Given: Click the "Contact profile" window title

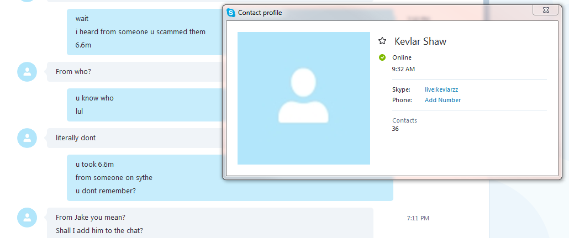Looking at the screenshot, I should click(x=260, y=13).
